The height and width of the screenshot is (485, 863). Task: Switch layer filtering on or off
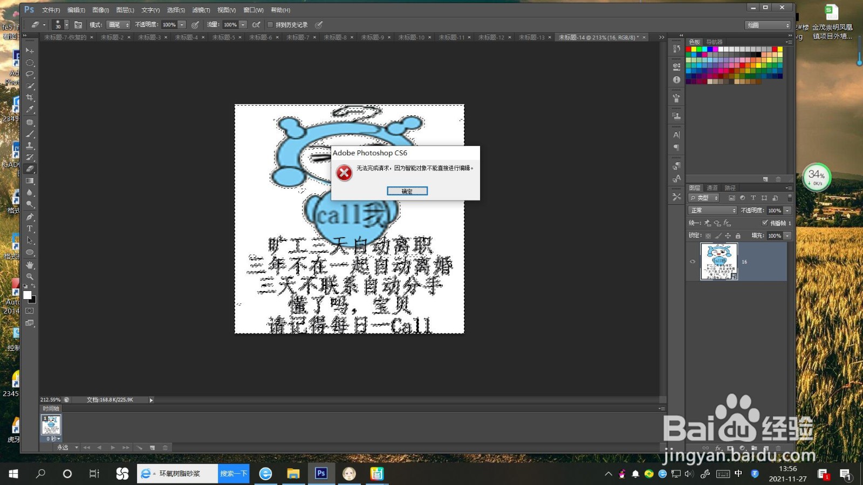coord(790,198)
